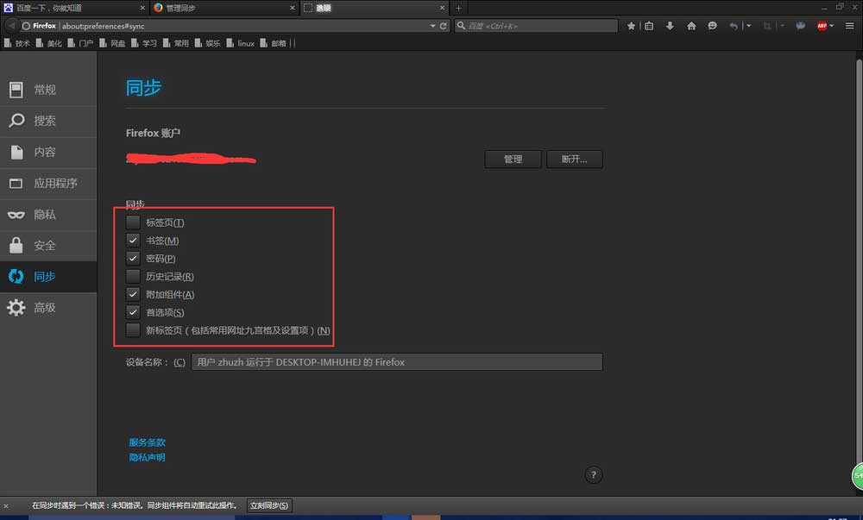Image resolution: width=863 pixels, height=520 pixels.
Task: Uncheck the 书签(M) sync checkbox
Action: point(133,241)
